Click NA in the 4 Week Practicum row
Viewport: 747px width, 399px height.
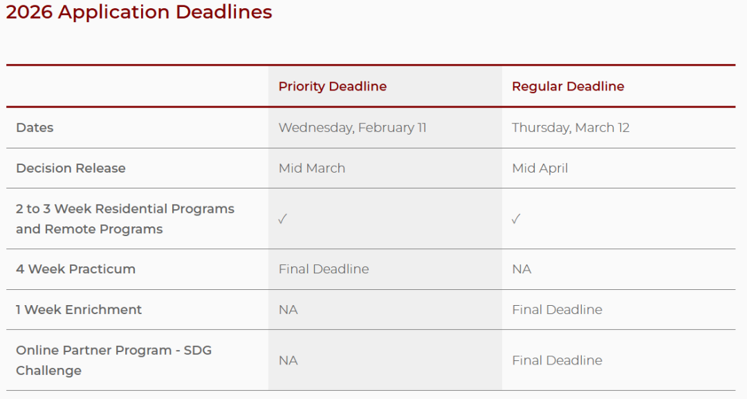(x=522, y=269)
